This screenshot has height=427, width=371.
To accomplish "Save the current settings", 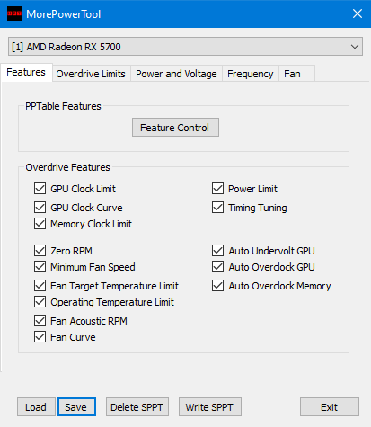I will [76, 407].
